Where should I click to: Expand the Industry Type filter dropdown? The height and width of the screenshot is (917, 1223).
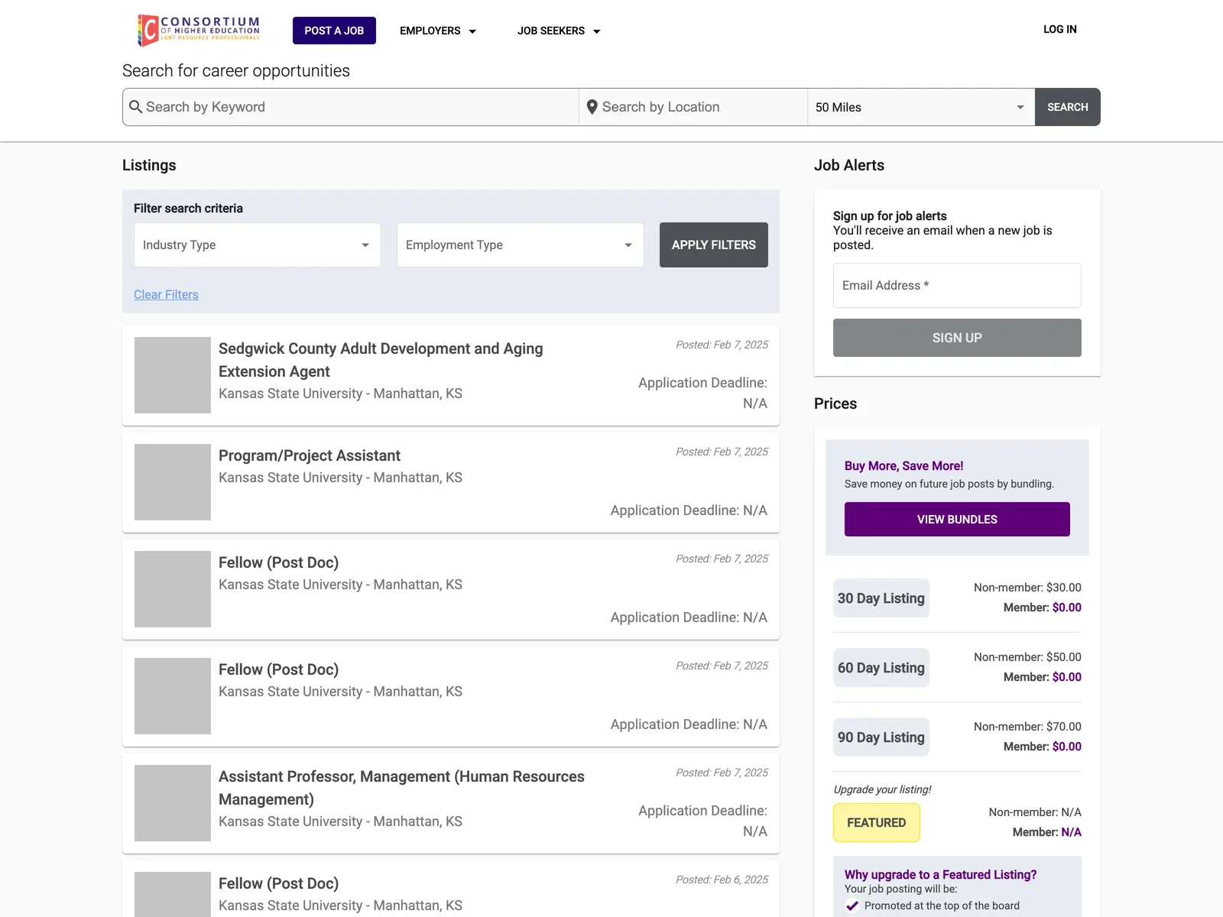tap(258, 245)
